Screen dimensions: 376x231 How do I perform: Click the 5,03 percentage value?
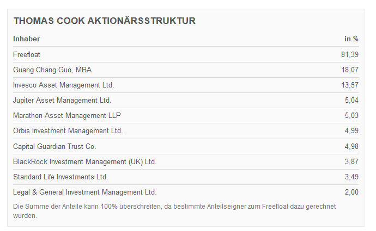tap(351, 115)
